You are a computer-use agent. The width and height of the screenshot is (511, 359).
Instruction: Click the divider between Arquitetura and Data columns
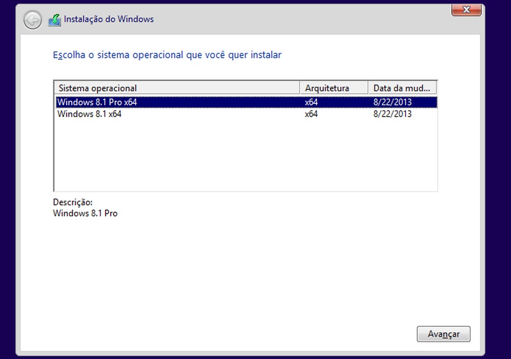coord(368,87)
